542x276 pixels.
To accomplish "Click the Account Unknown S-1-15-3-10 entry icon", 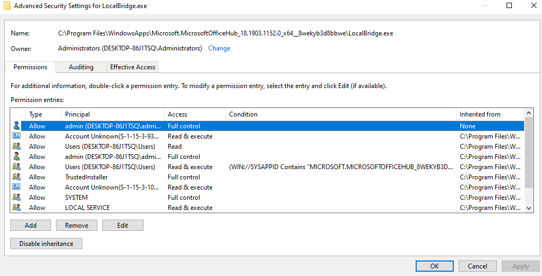I will pyautogui.click(x=16, y=187).
